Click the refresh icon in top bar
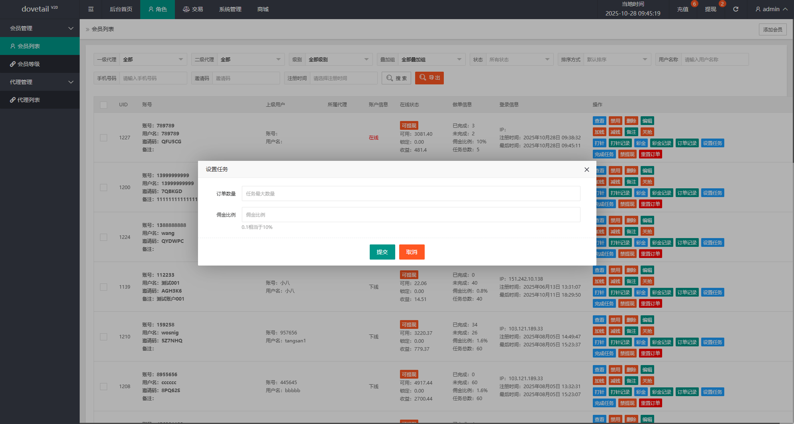Image resolution: width=794 pixels, height=424 pixels. point(735,9)
